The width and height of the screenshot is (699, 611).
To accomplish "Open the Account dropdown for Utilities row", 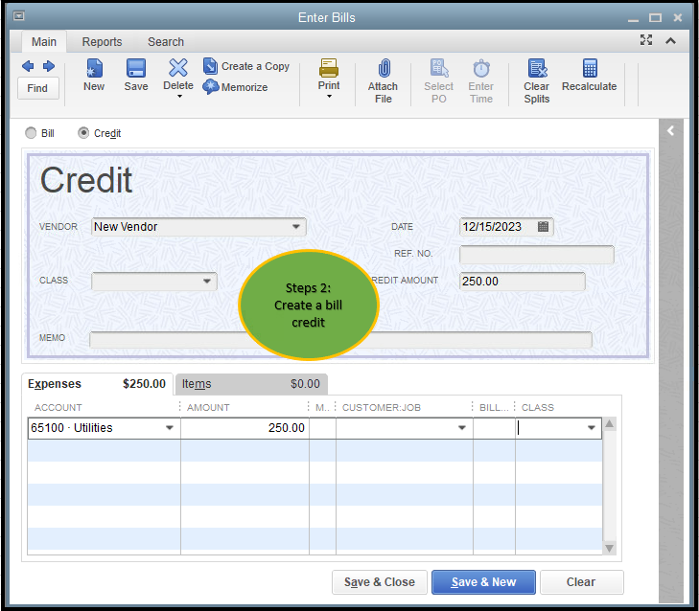I will 170,428.
